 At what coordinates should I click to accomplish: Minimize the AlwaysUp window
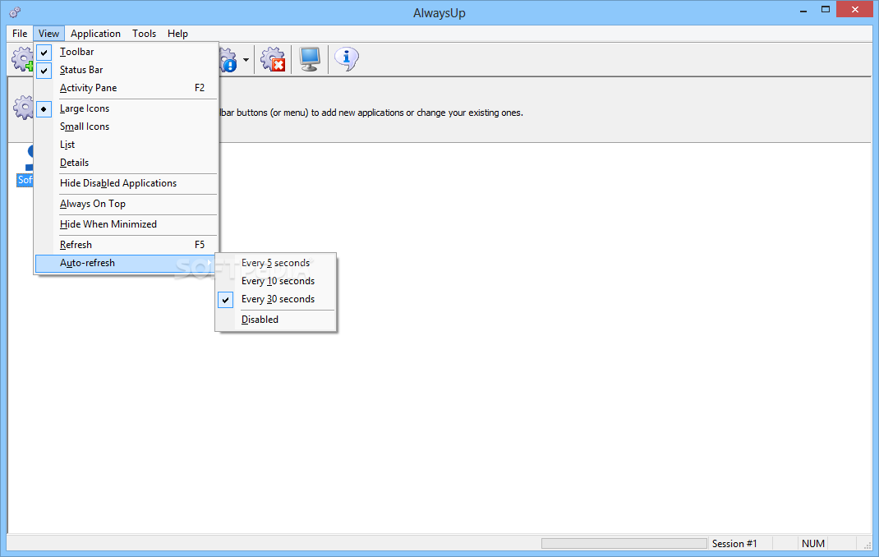(x=803, y=10)
